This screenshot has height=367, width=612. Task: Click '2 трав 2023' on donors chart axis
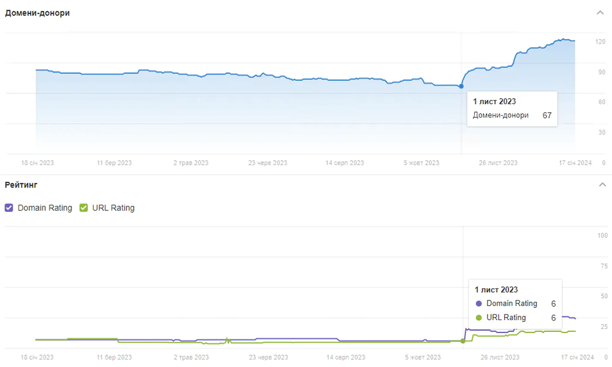click(191, 163)
